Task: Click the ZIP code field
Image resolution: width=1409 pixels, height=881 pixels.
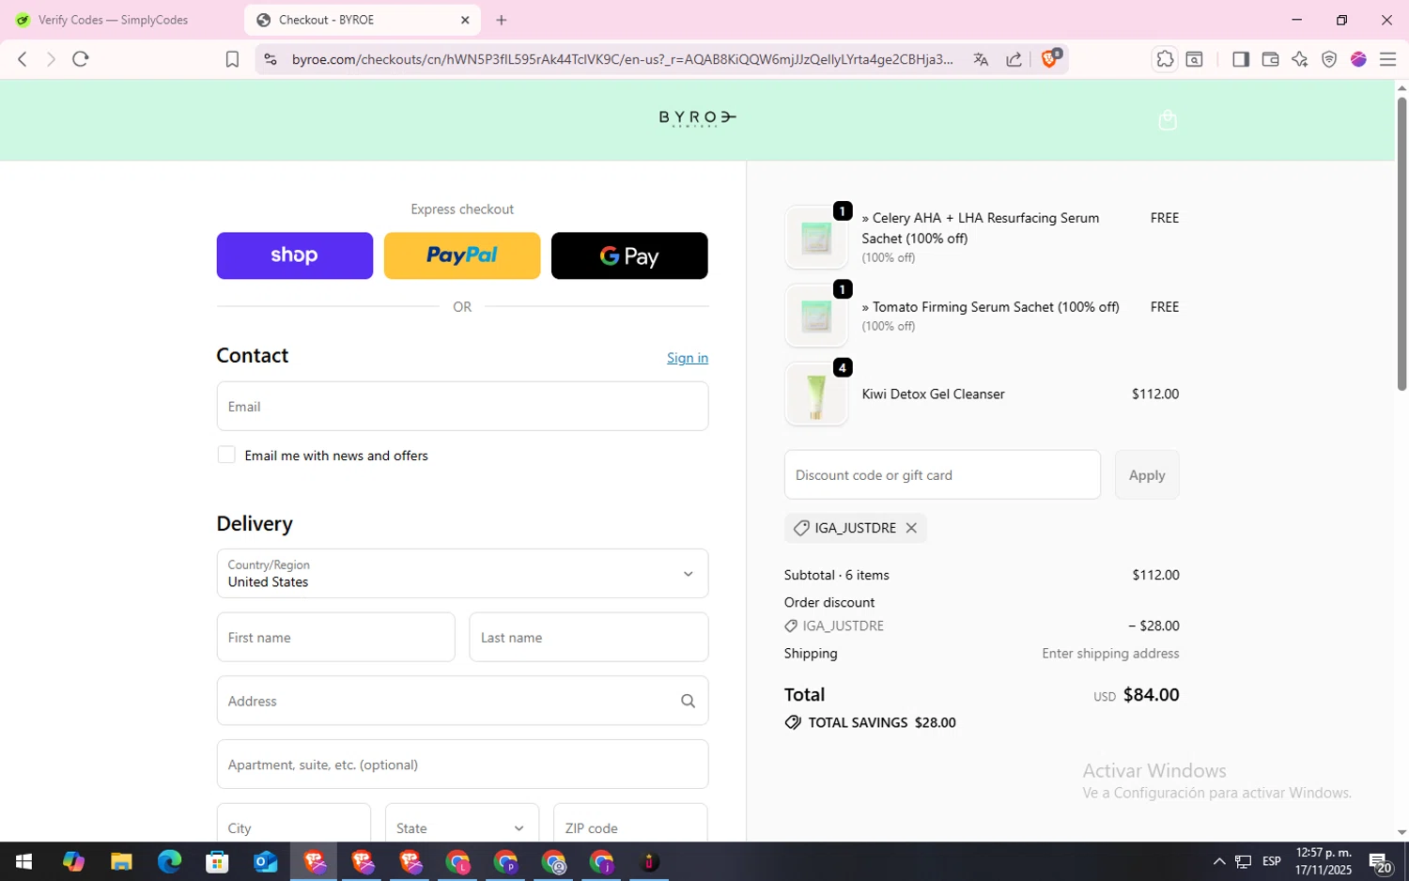Action: click(x=630, y=827)
